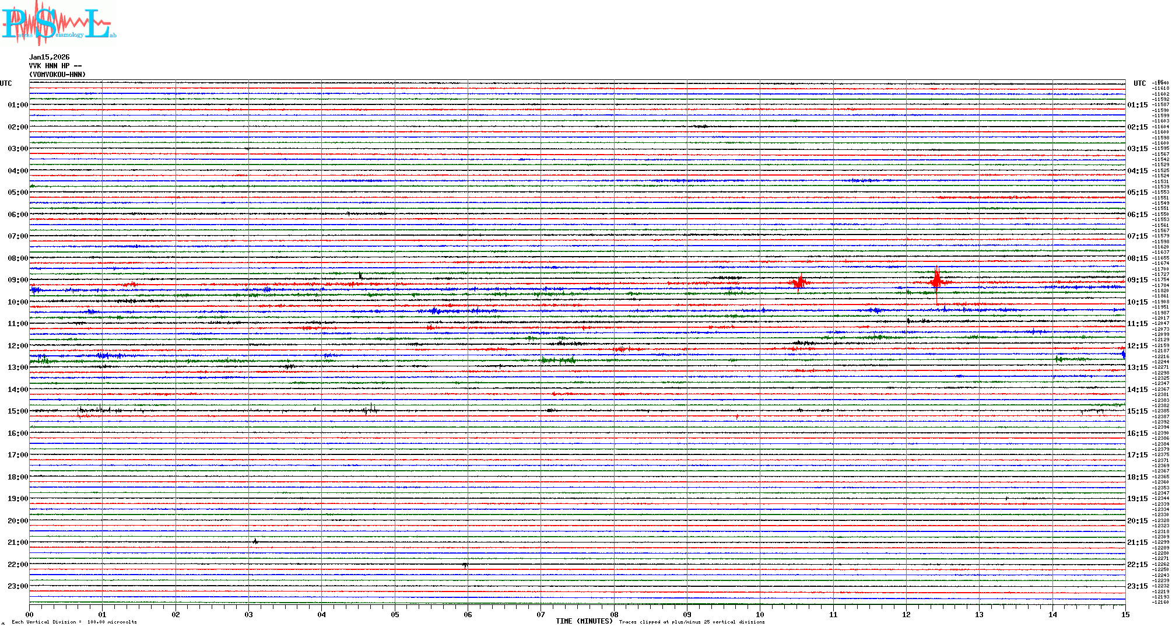Image resolution: width=1172 pixels, height=630 pixels.
Task: Click the red seismic burst near minute 10.5
Action: (x=800, y=283)
